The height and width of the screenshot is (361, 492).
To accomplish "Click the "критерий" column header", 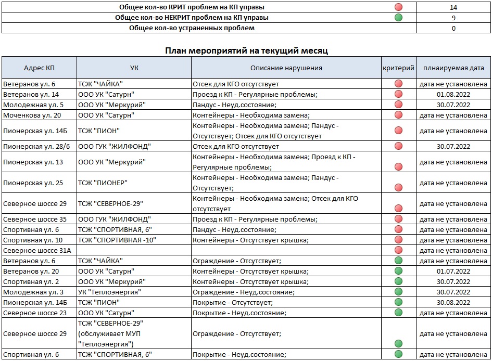I will click(x=399, y=68).
